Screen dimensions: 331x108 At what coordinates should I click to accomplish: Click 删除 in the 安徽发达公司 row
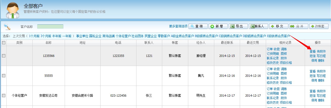pos(321,100)
